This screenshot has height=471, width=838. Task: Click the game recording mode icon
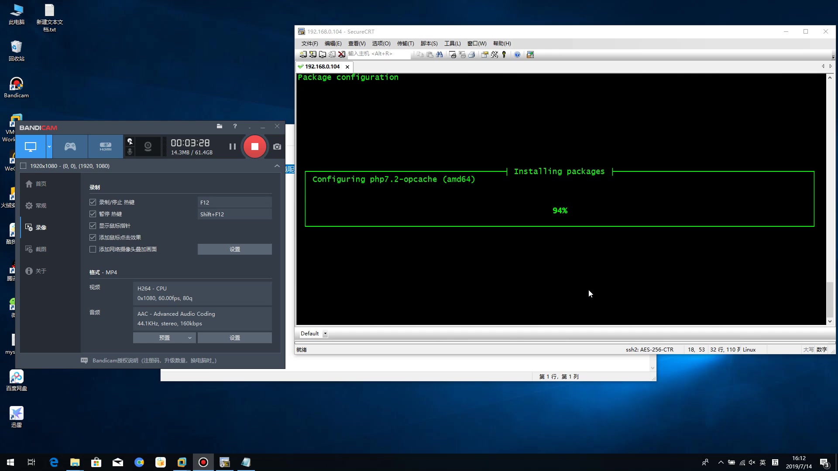pos(70,146)
